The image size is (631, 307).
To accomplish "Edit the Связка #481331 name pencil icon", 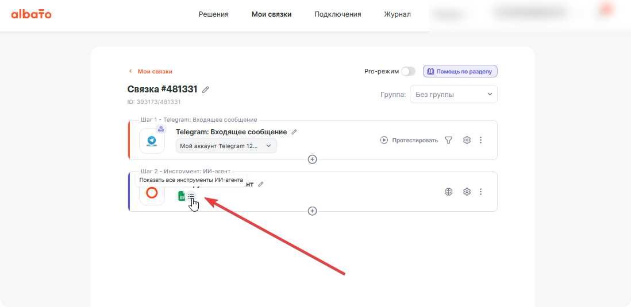I will point(206,90).
